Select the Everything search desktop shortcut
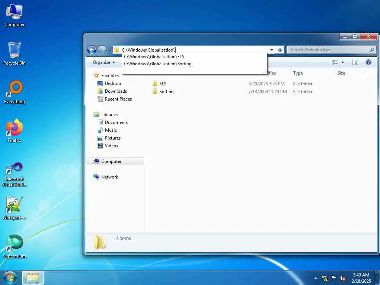Image resolution: width=380 pixels, height=285 pixels. (14, 92)
